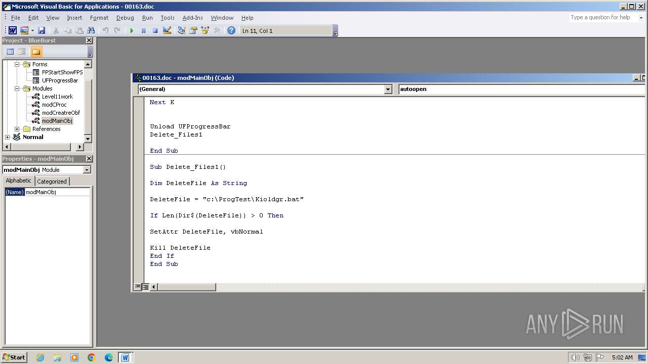
Task: Open the Add-Ins menu
Action: 192,18
